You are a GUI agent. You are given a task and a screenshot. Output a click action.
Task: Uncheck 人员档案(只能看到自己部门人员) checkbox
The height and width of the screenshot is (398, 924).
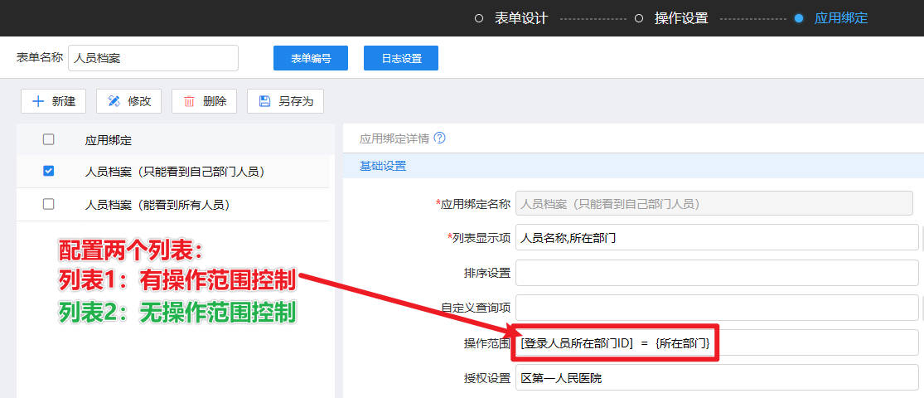click(x=48, y=171)
